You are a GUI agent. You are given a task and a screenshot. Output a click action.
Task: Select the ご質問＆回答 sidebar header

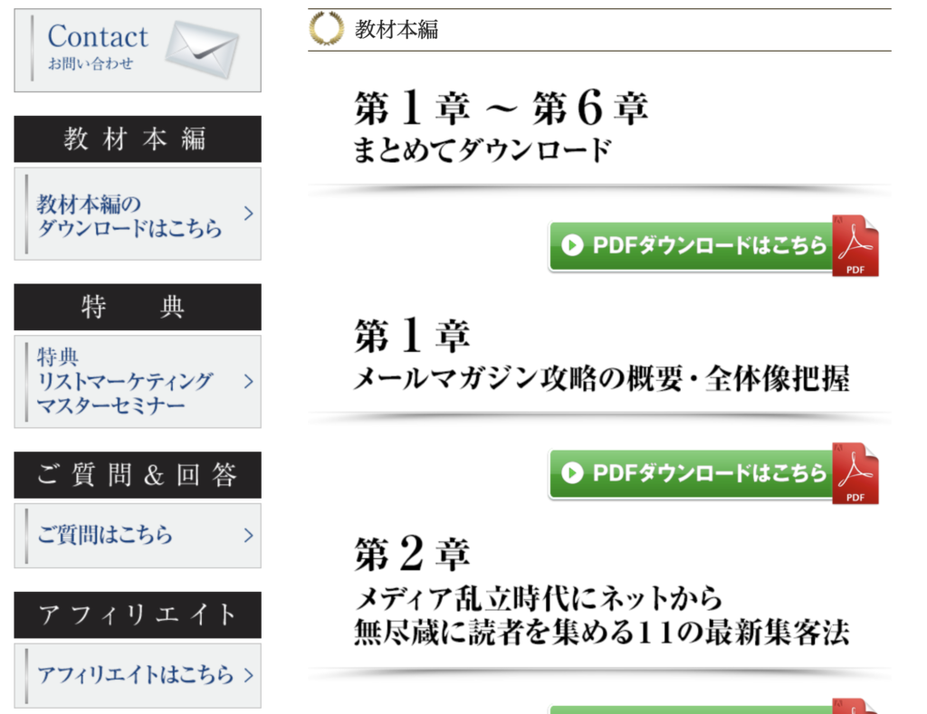(138, 475)
